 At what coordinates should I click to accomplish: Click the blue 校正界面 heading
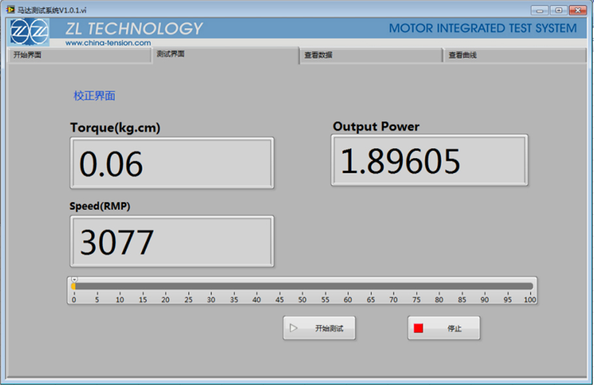(95, 96)
